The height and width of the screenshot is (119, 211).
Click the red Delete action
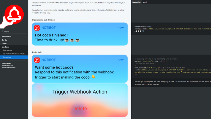(x=80, y=108)
